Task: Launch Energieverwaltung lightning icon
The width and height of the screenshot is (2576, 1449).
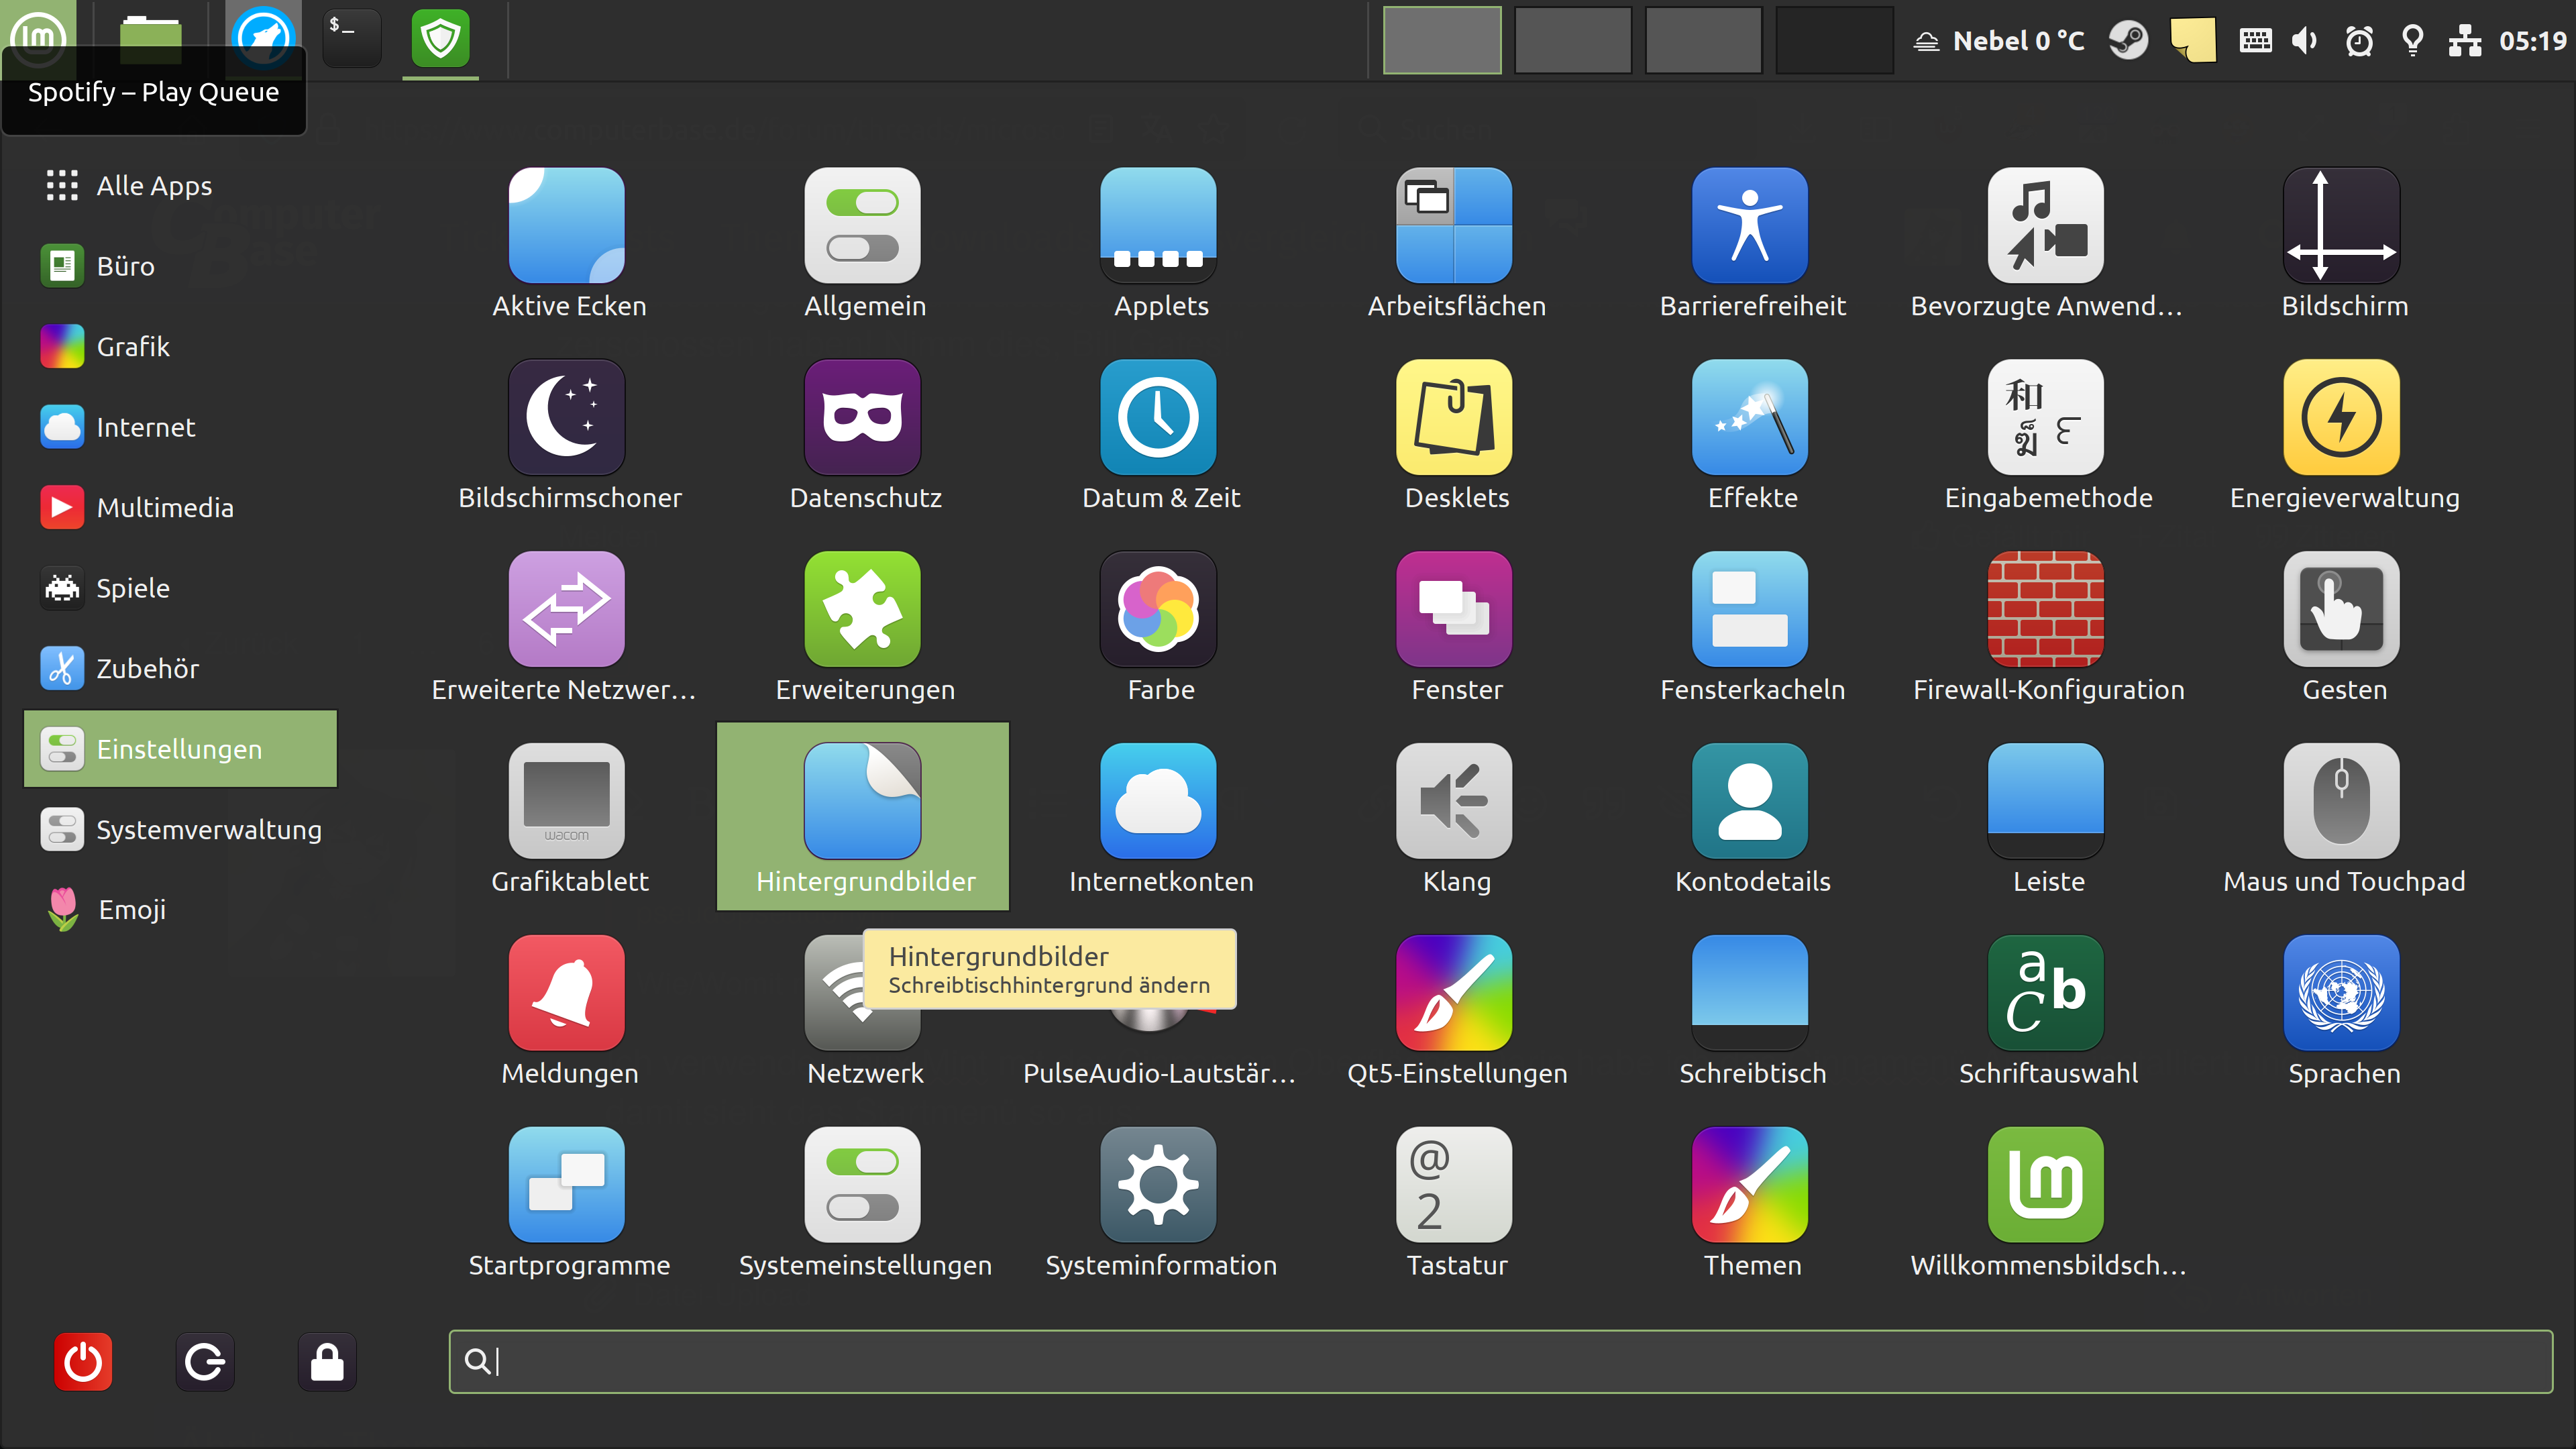Action: (x=2341, y=417)
